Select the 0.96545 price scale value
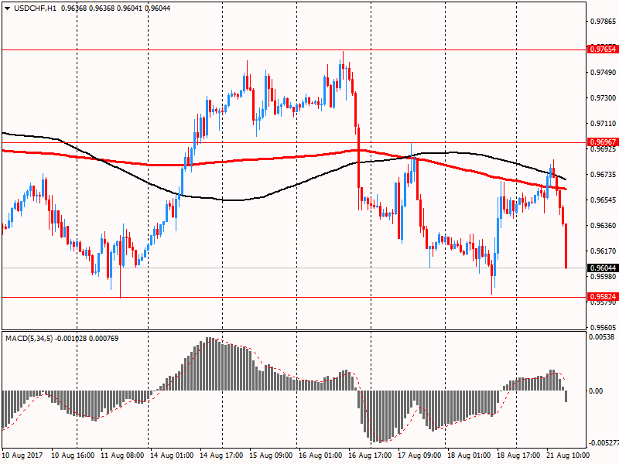Screen dimensions: 619x464 (x=603, y=200)
